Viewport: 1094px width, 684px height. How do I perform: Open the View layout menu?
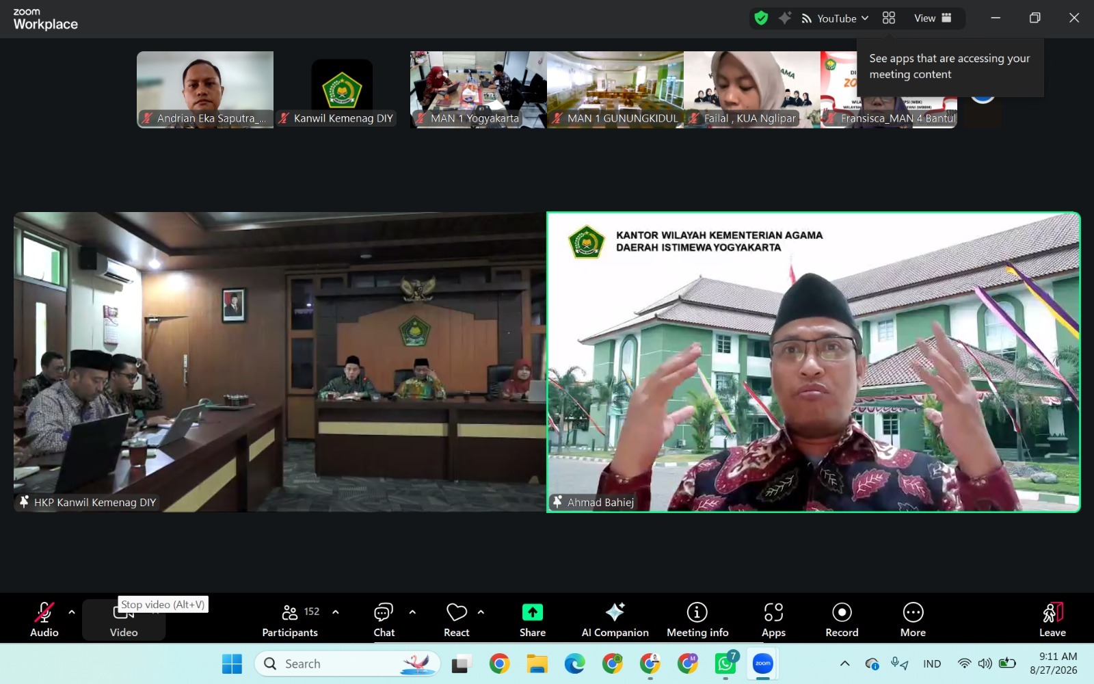point(933,18)
